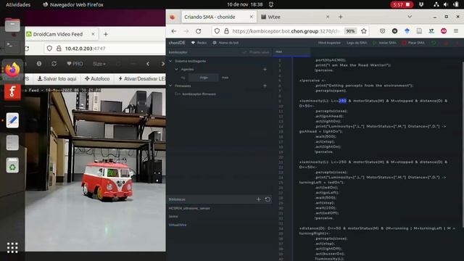Click Salvar foto aqui button

tap(57, 79)
